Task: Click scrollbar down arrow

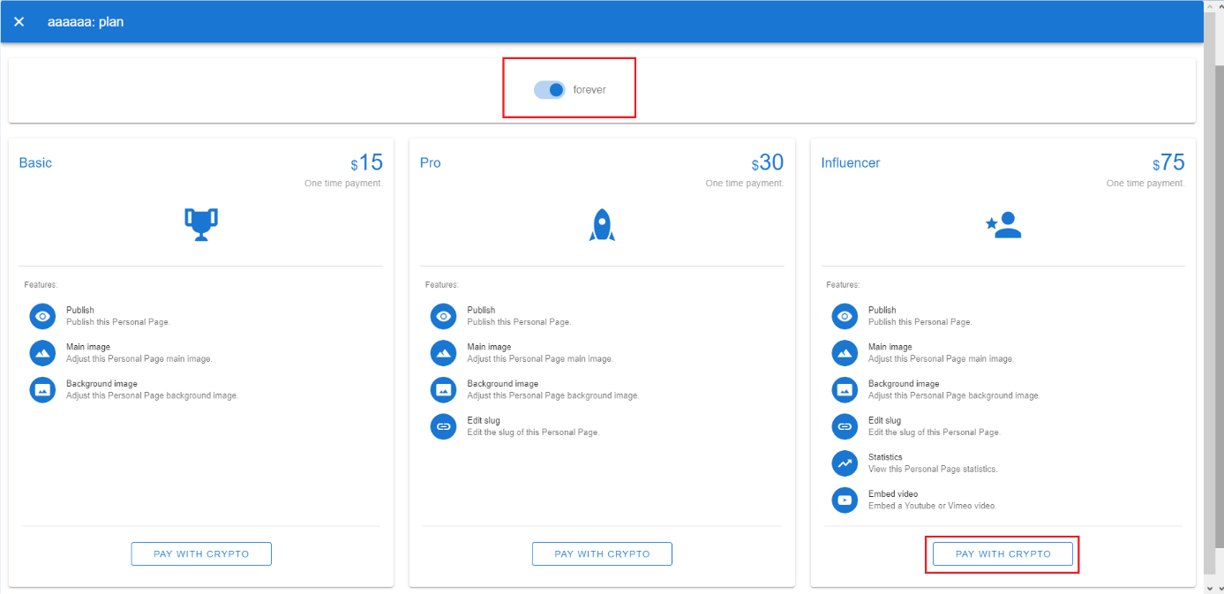Action: [x=1213, y=586]
